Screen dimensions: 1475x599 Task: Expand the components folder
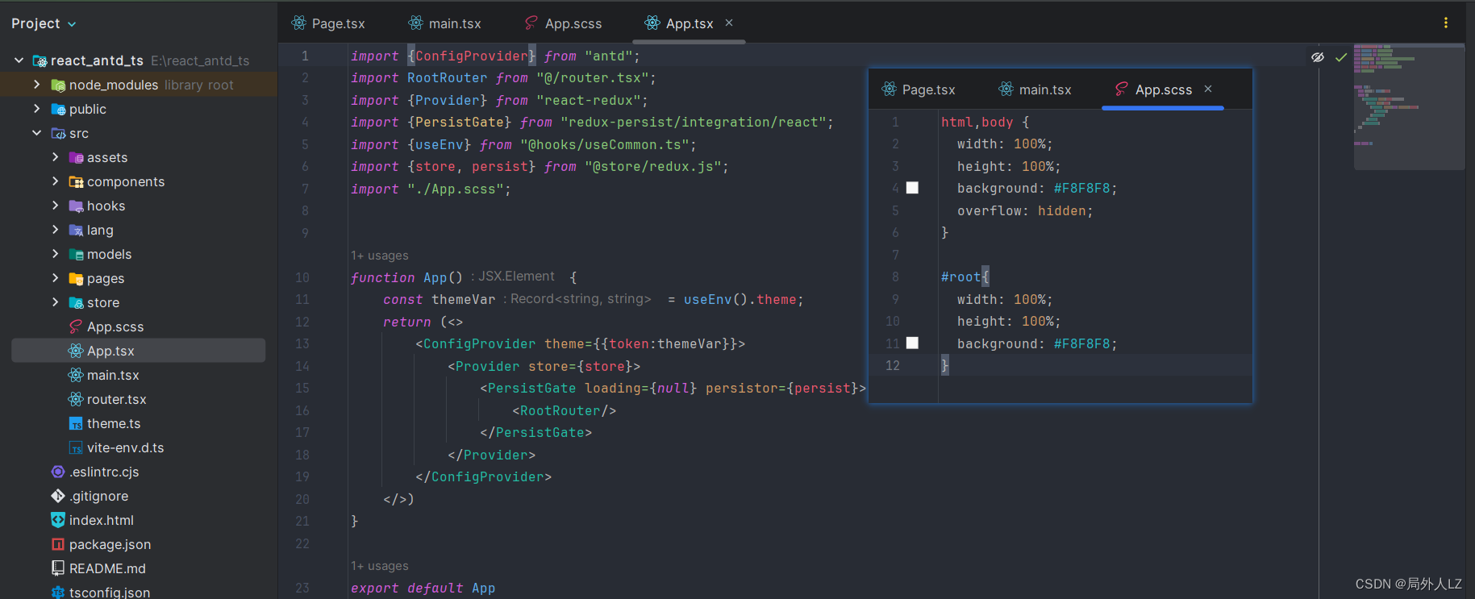tap(55, 181)
